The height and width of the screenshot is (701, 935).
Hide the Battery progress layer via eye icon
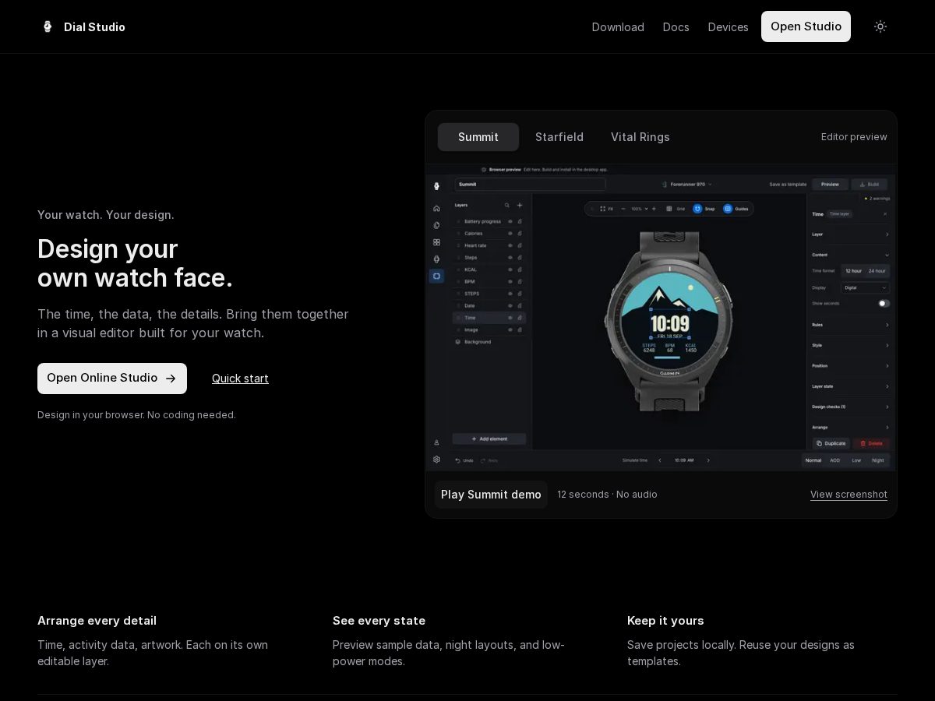510,221
